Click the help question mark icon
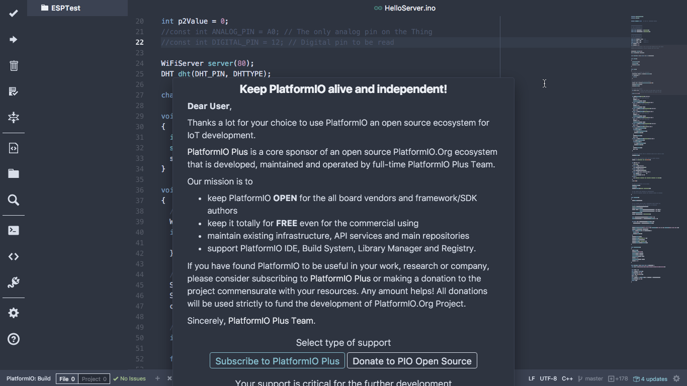 [x=14, y=339]
